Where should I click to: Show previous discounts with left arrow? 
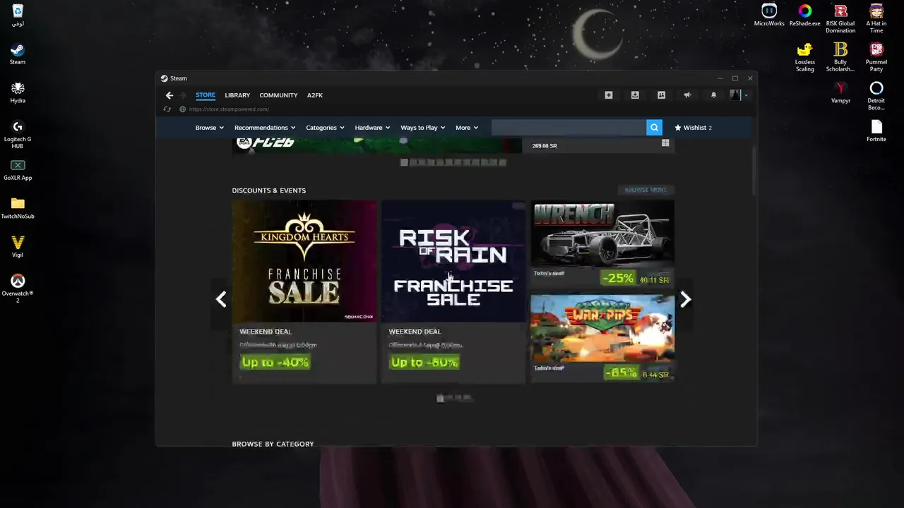tap(221, 300)
